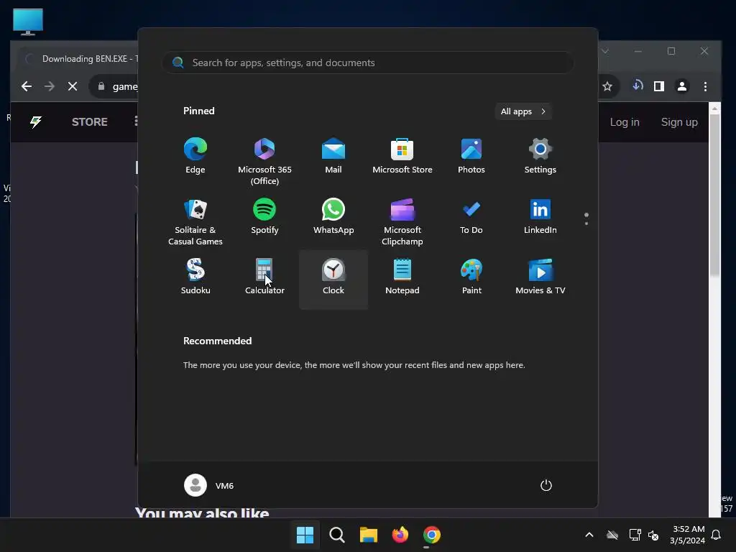The height and width of the screenshot is (552, 736).
Task: Open Solitaire & Casual Games
Action: pos(195,222)
